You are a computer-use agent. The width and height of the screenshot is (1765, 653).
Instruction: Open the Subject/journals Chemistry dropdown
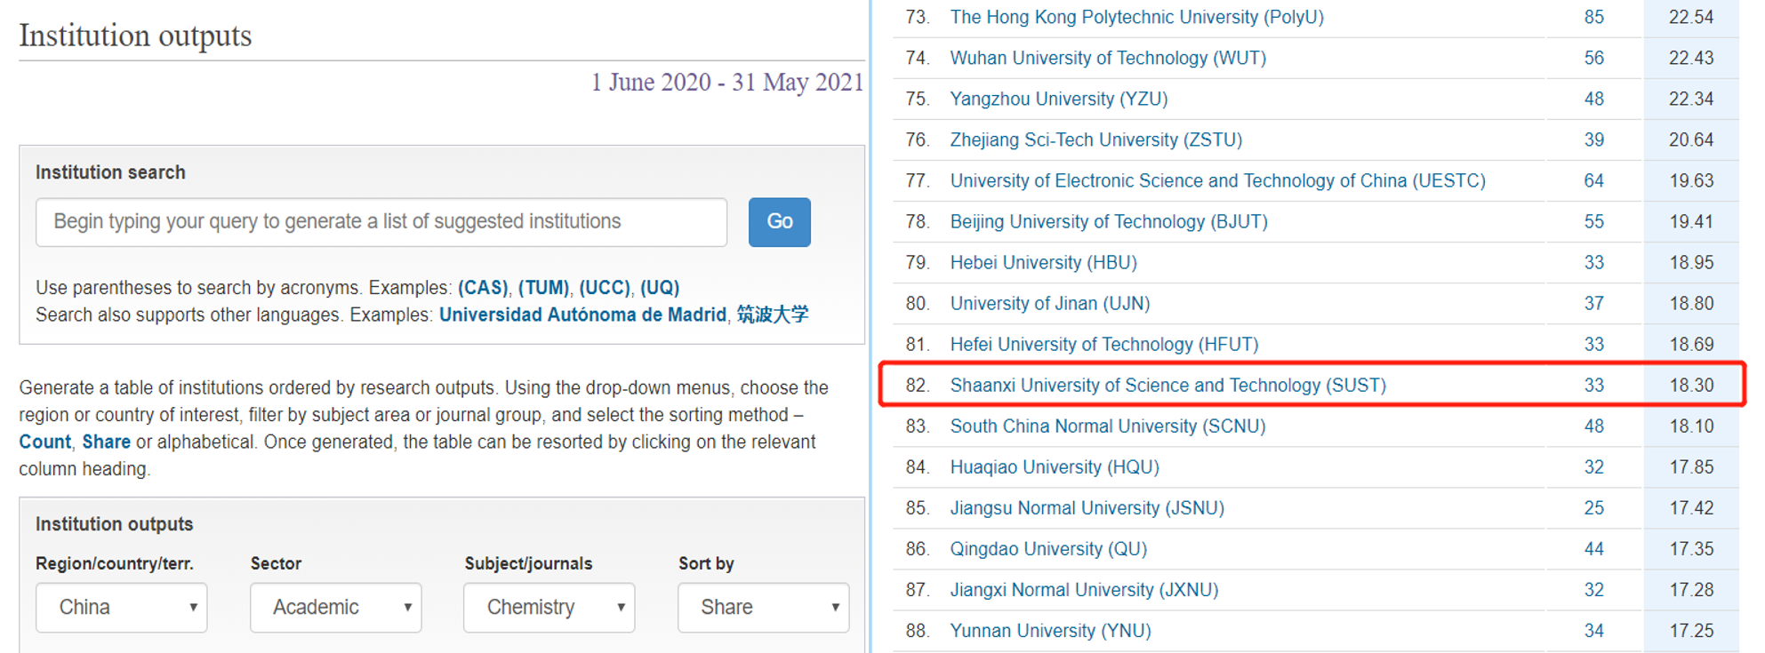pyautogui.click(x=549, y=608)
